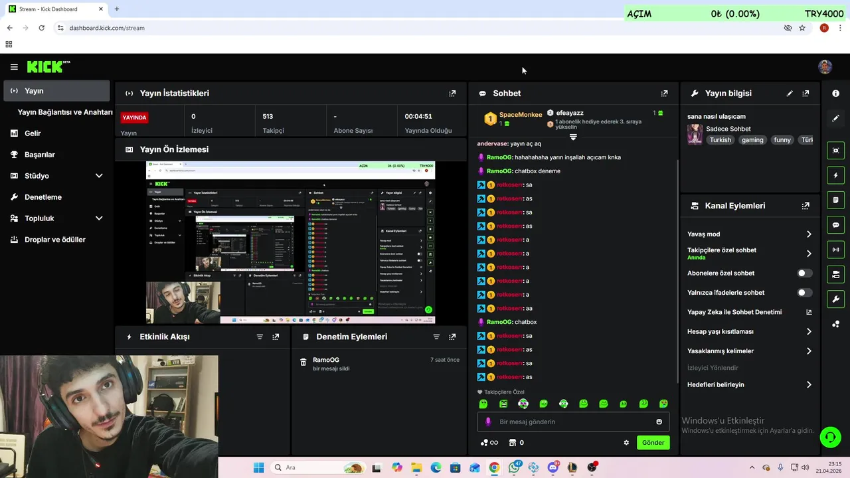Image resolution: width=850 pixels, height=478 pixels.
Task: Click the Sadece Sohbet category name
Action: click(x=728, y=129)
